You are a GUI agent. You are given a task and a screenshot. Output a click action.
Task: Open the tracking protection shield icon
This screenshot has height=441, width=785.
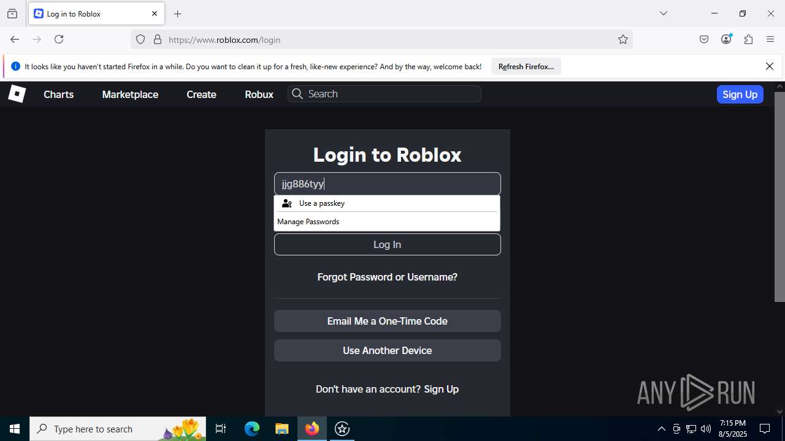[x=140, y=39]
